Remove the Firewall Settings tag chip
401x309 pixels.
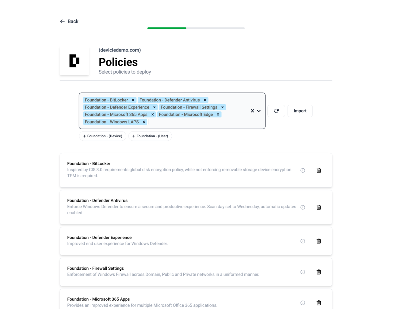pyautogui.click(x=223, y=107)
